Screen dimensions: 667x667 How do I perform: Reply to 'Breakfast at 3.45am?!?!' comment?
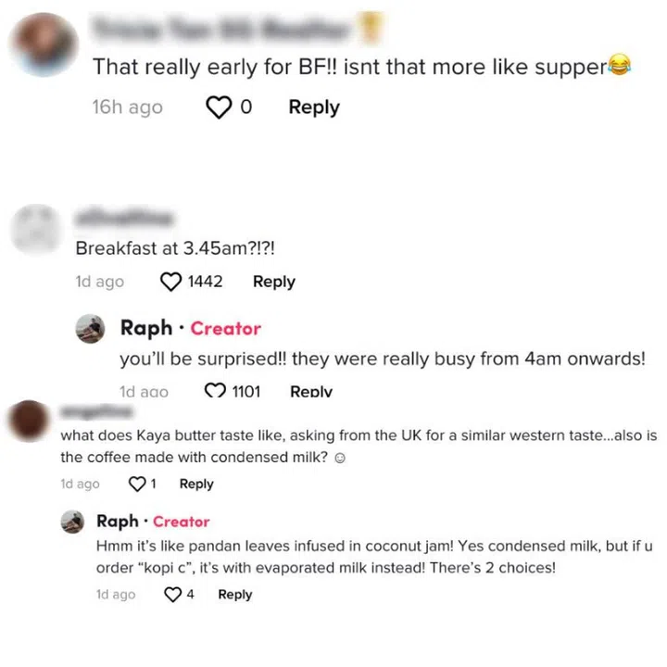pos(274,282)
